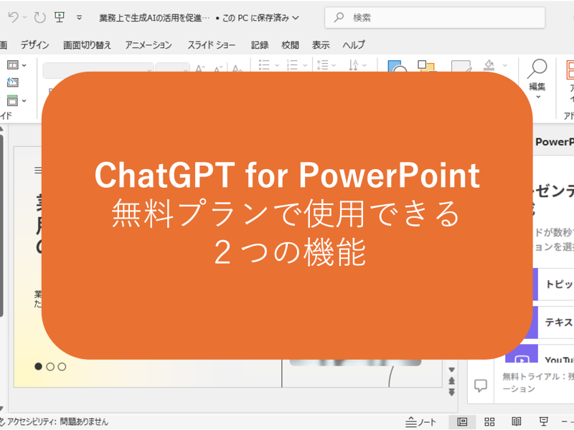The image size is (574, 430).
Task: Toggle the ノート pane from the status bar
Action: 420,422
